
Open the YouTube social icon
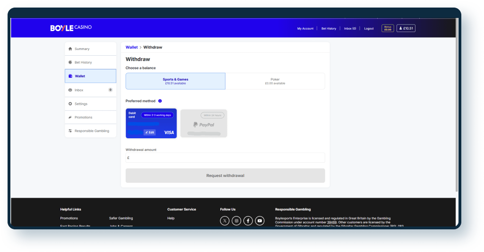pos(260,220)
